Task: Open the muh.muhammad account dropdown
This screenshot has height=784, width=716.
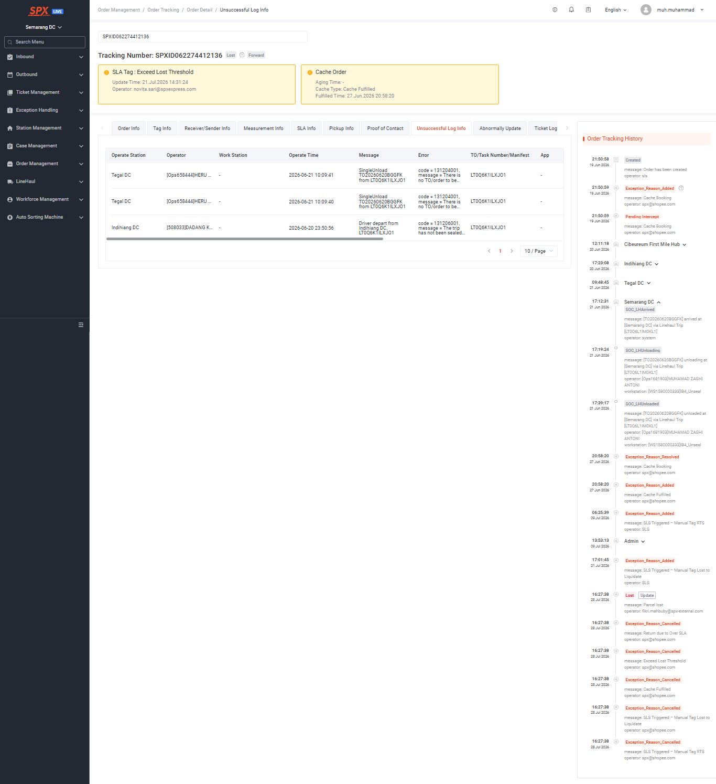Action: (x=680, y=10)
